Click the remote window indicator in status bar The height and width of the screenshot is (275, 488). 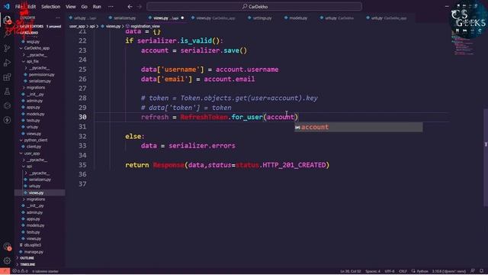click(x=5, y=271)
